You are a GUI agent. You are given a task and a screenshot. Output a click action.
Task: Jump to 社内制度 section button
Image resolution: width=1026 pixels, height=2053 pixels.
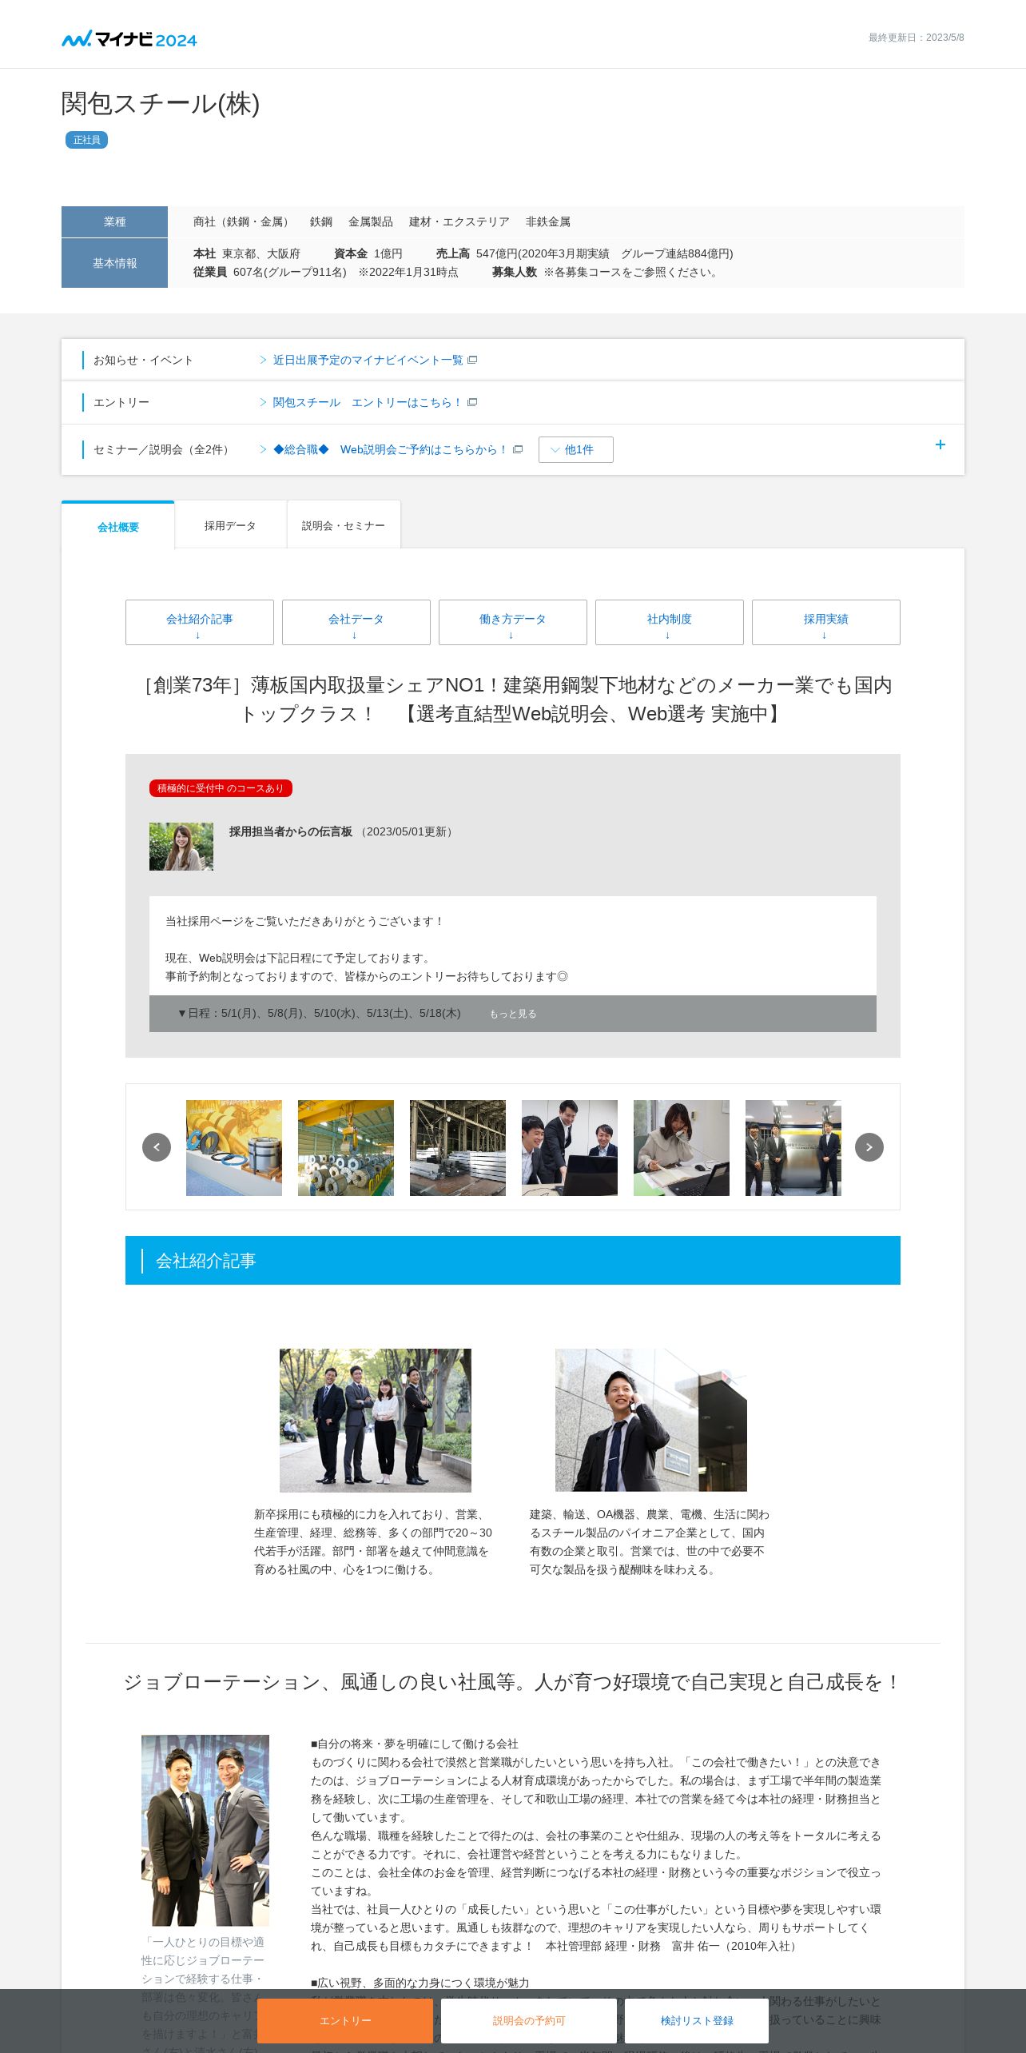click(670, 622)
